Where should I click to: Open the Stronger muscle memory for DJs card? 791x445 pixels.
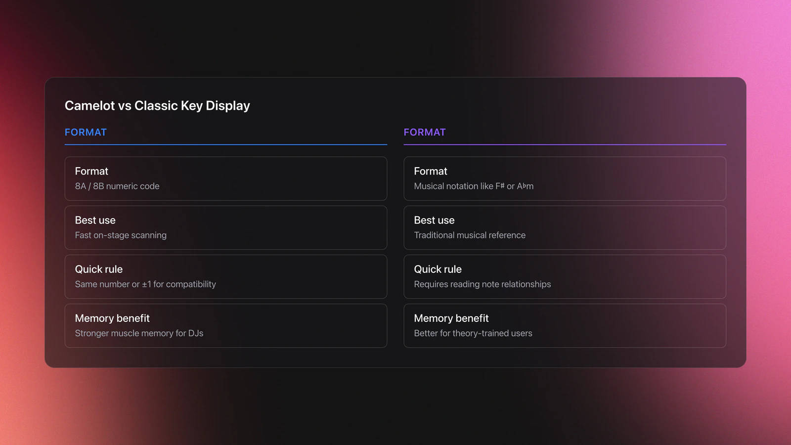(x=226, y=325)
